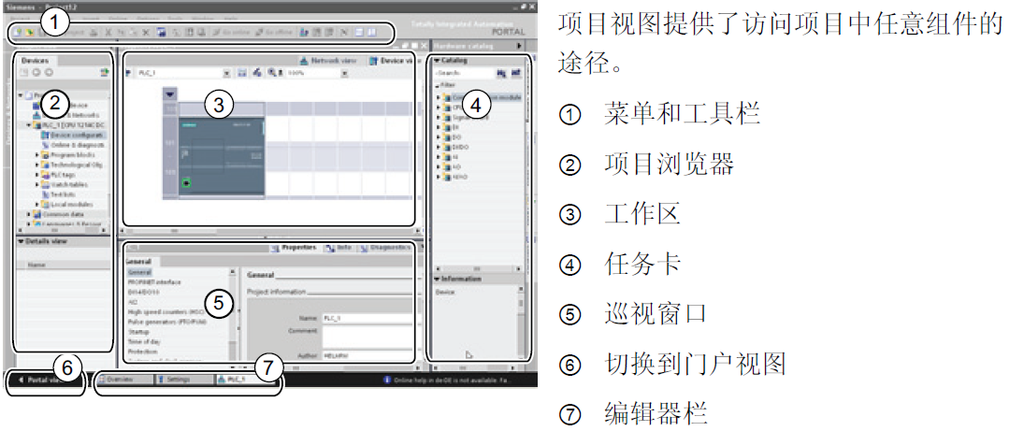Viewport: 1009px width, 431px height.
Task: Open Online & diagnostics tree item
Action: tap(72, 145)
